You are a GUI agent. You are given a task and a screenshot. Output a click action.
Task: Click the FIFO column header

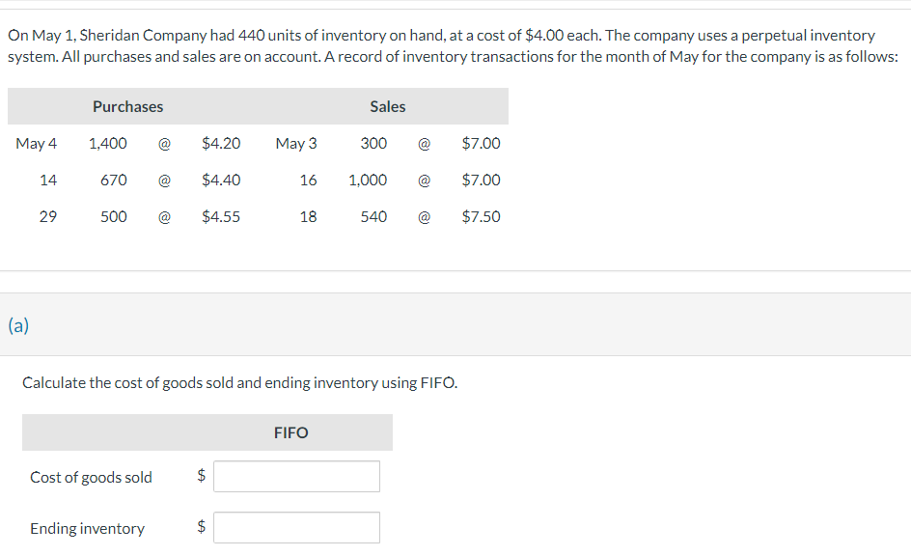click(x=291, y=432)
